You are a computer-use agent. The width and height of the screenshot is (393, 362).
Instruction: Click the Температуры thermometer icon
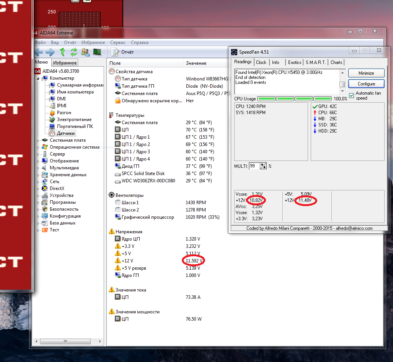pyautogui.click(x=111, y=115)
